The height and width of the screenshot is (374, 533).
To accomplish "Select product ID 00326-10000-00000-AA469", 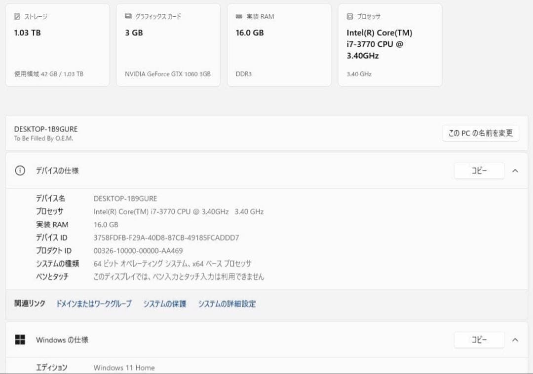I will point(138,251).
